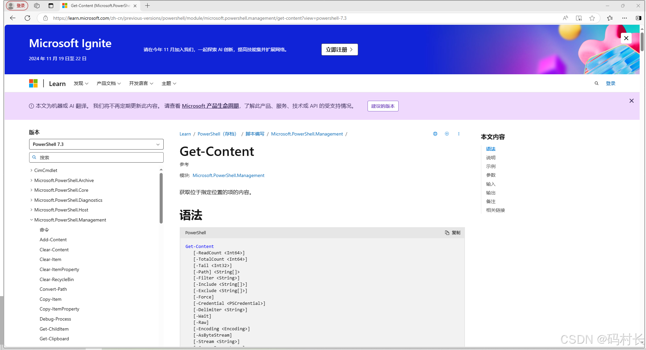Click the 登录 link in Learn header
Image resolution: width=646 pixels, height=350 pixels.
click(x=611, y=83)
